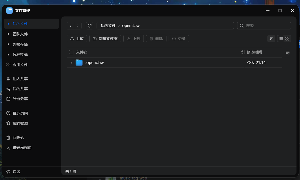
Task: Click the 新建文件夹 button
Action: pyautogui.click(x=105, y=39)
